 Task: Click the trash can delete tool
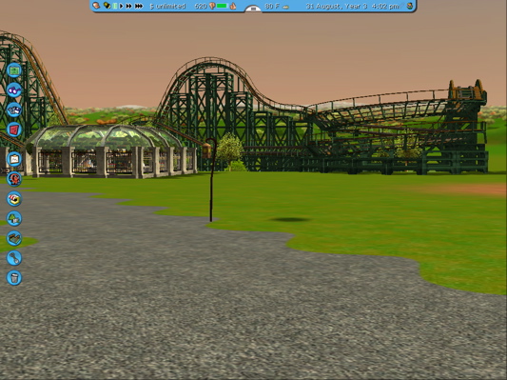pos(14,278)
